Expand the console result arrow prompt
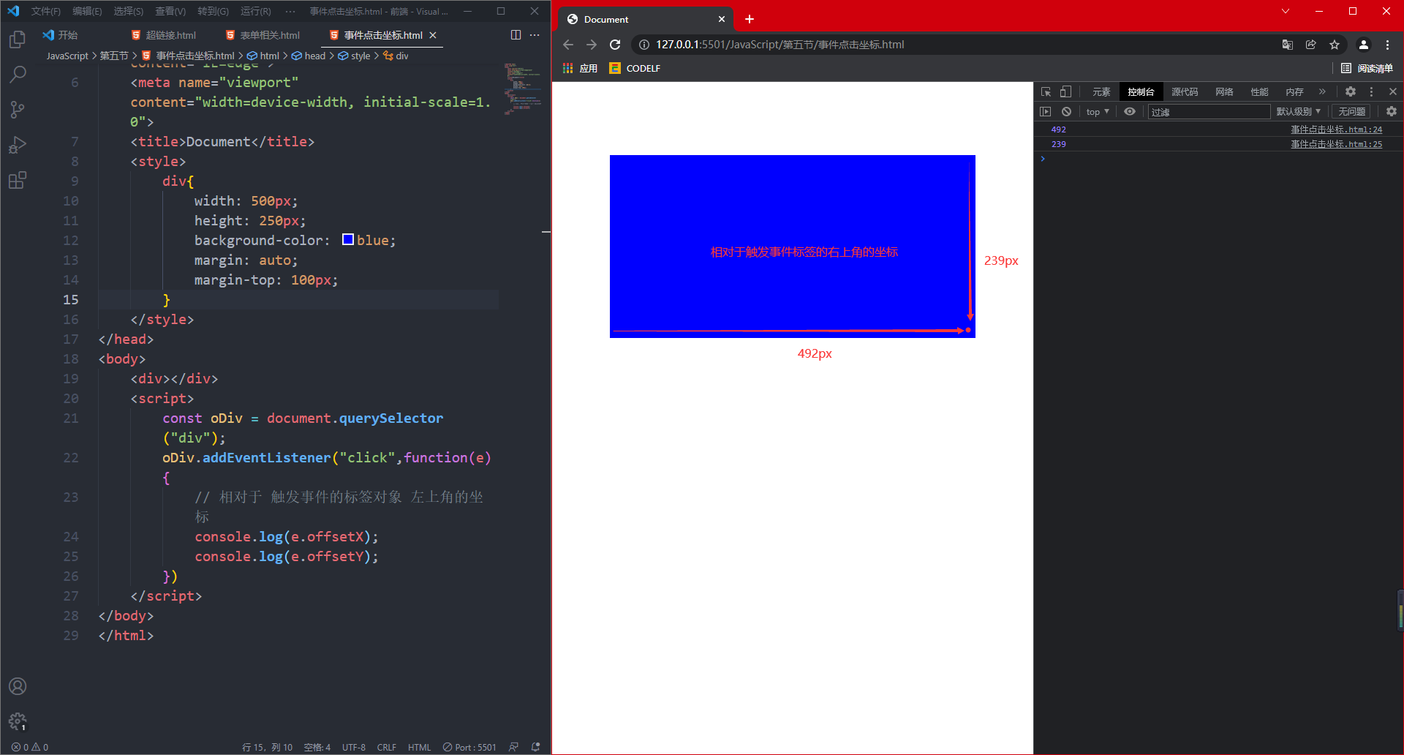Image resolution: width=1404 pixels, height=755 pixels. [x=1043, y=158]
